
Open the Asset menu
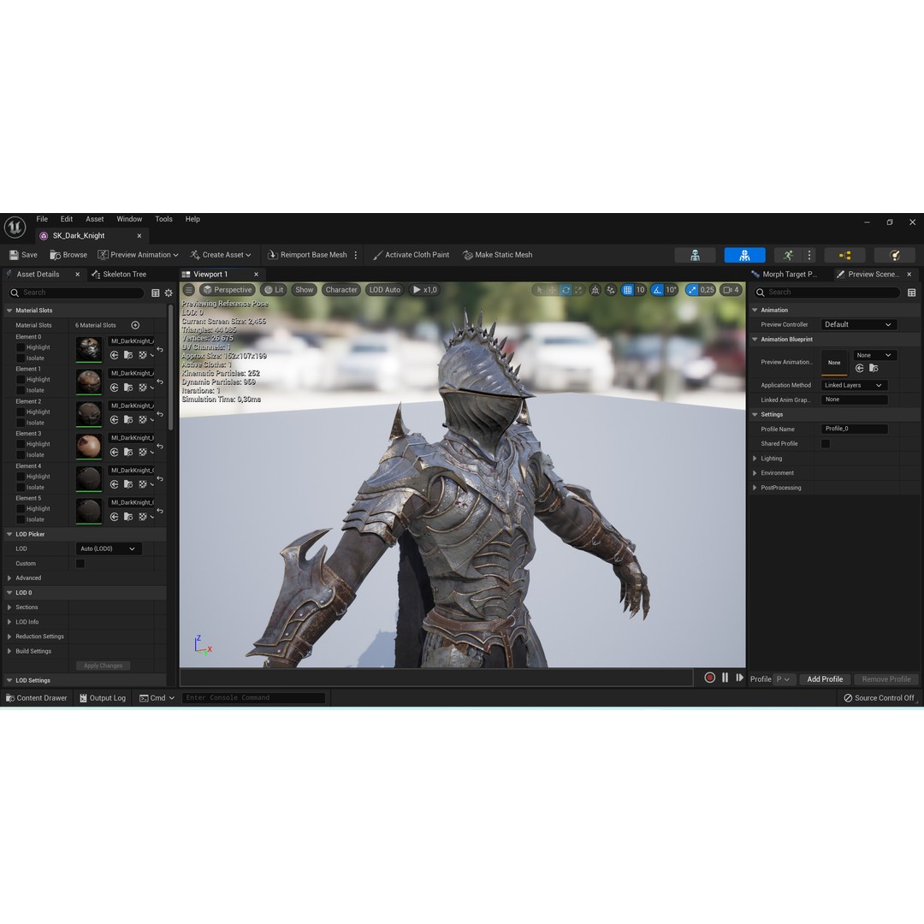coord(94,219)
